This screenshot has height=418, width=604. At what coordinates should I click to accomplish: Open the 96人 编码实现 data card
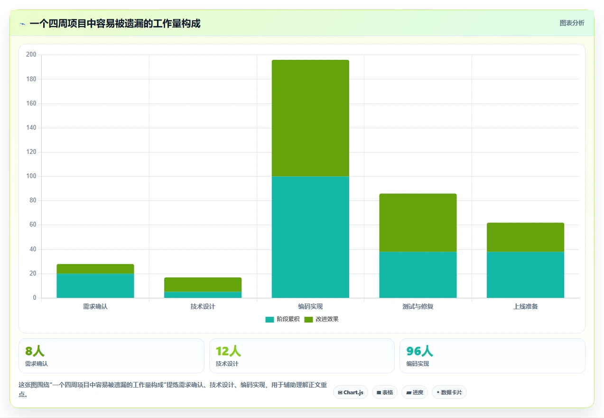(x=492, y=356)
